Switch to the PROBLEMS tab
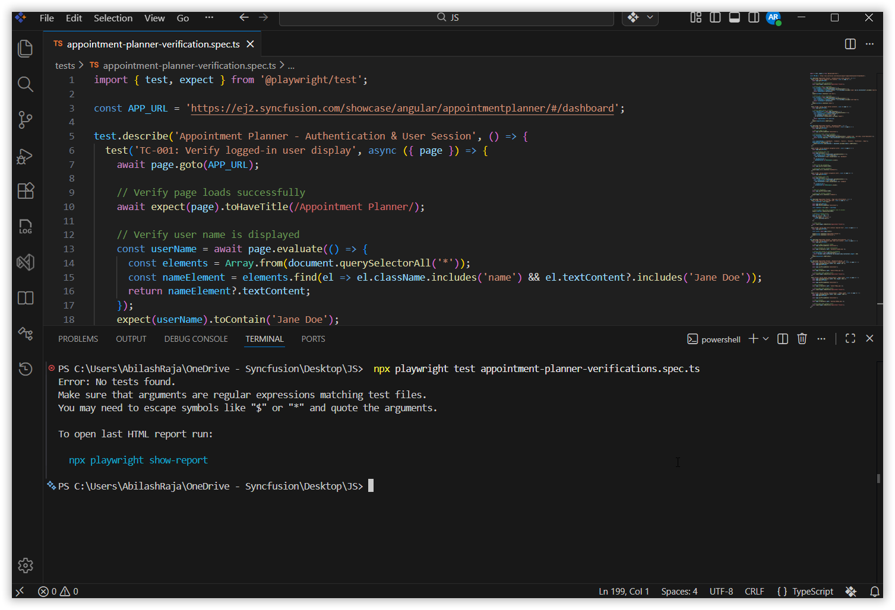This screenshot has height=610, width=895. point(78,339)
